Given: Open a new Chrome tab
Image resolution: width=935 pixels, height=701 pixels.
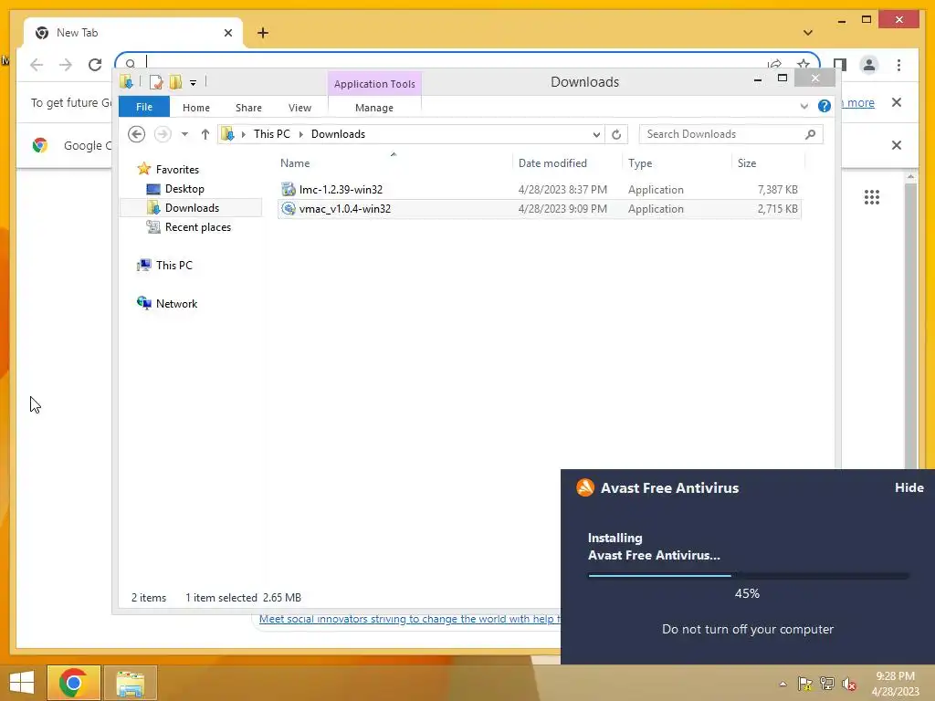Looking at the screenshot, I should [x=263, y=33].
